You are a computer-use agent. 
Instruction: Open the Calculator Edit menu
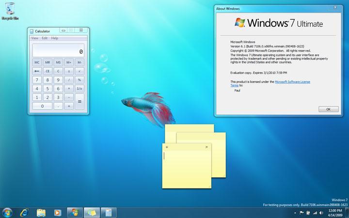click(45, 38)
